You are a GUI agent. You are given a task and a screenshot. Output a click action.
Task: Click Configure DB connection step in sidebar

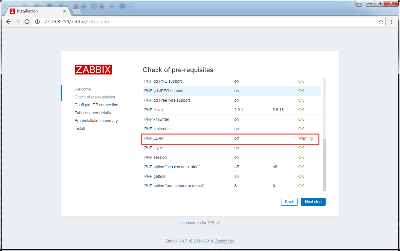[96, 105]
